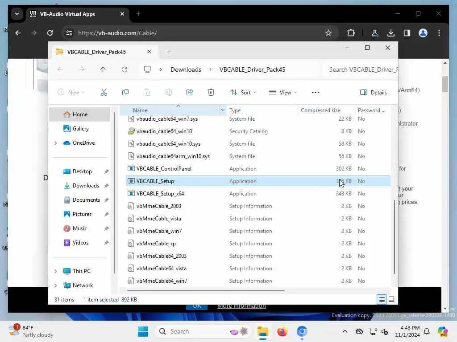
Task: Click the Rename icon in toolbar
Action: pyautogui.click(x=168, y=93)
